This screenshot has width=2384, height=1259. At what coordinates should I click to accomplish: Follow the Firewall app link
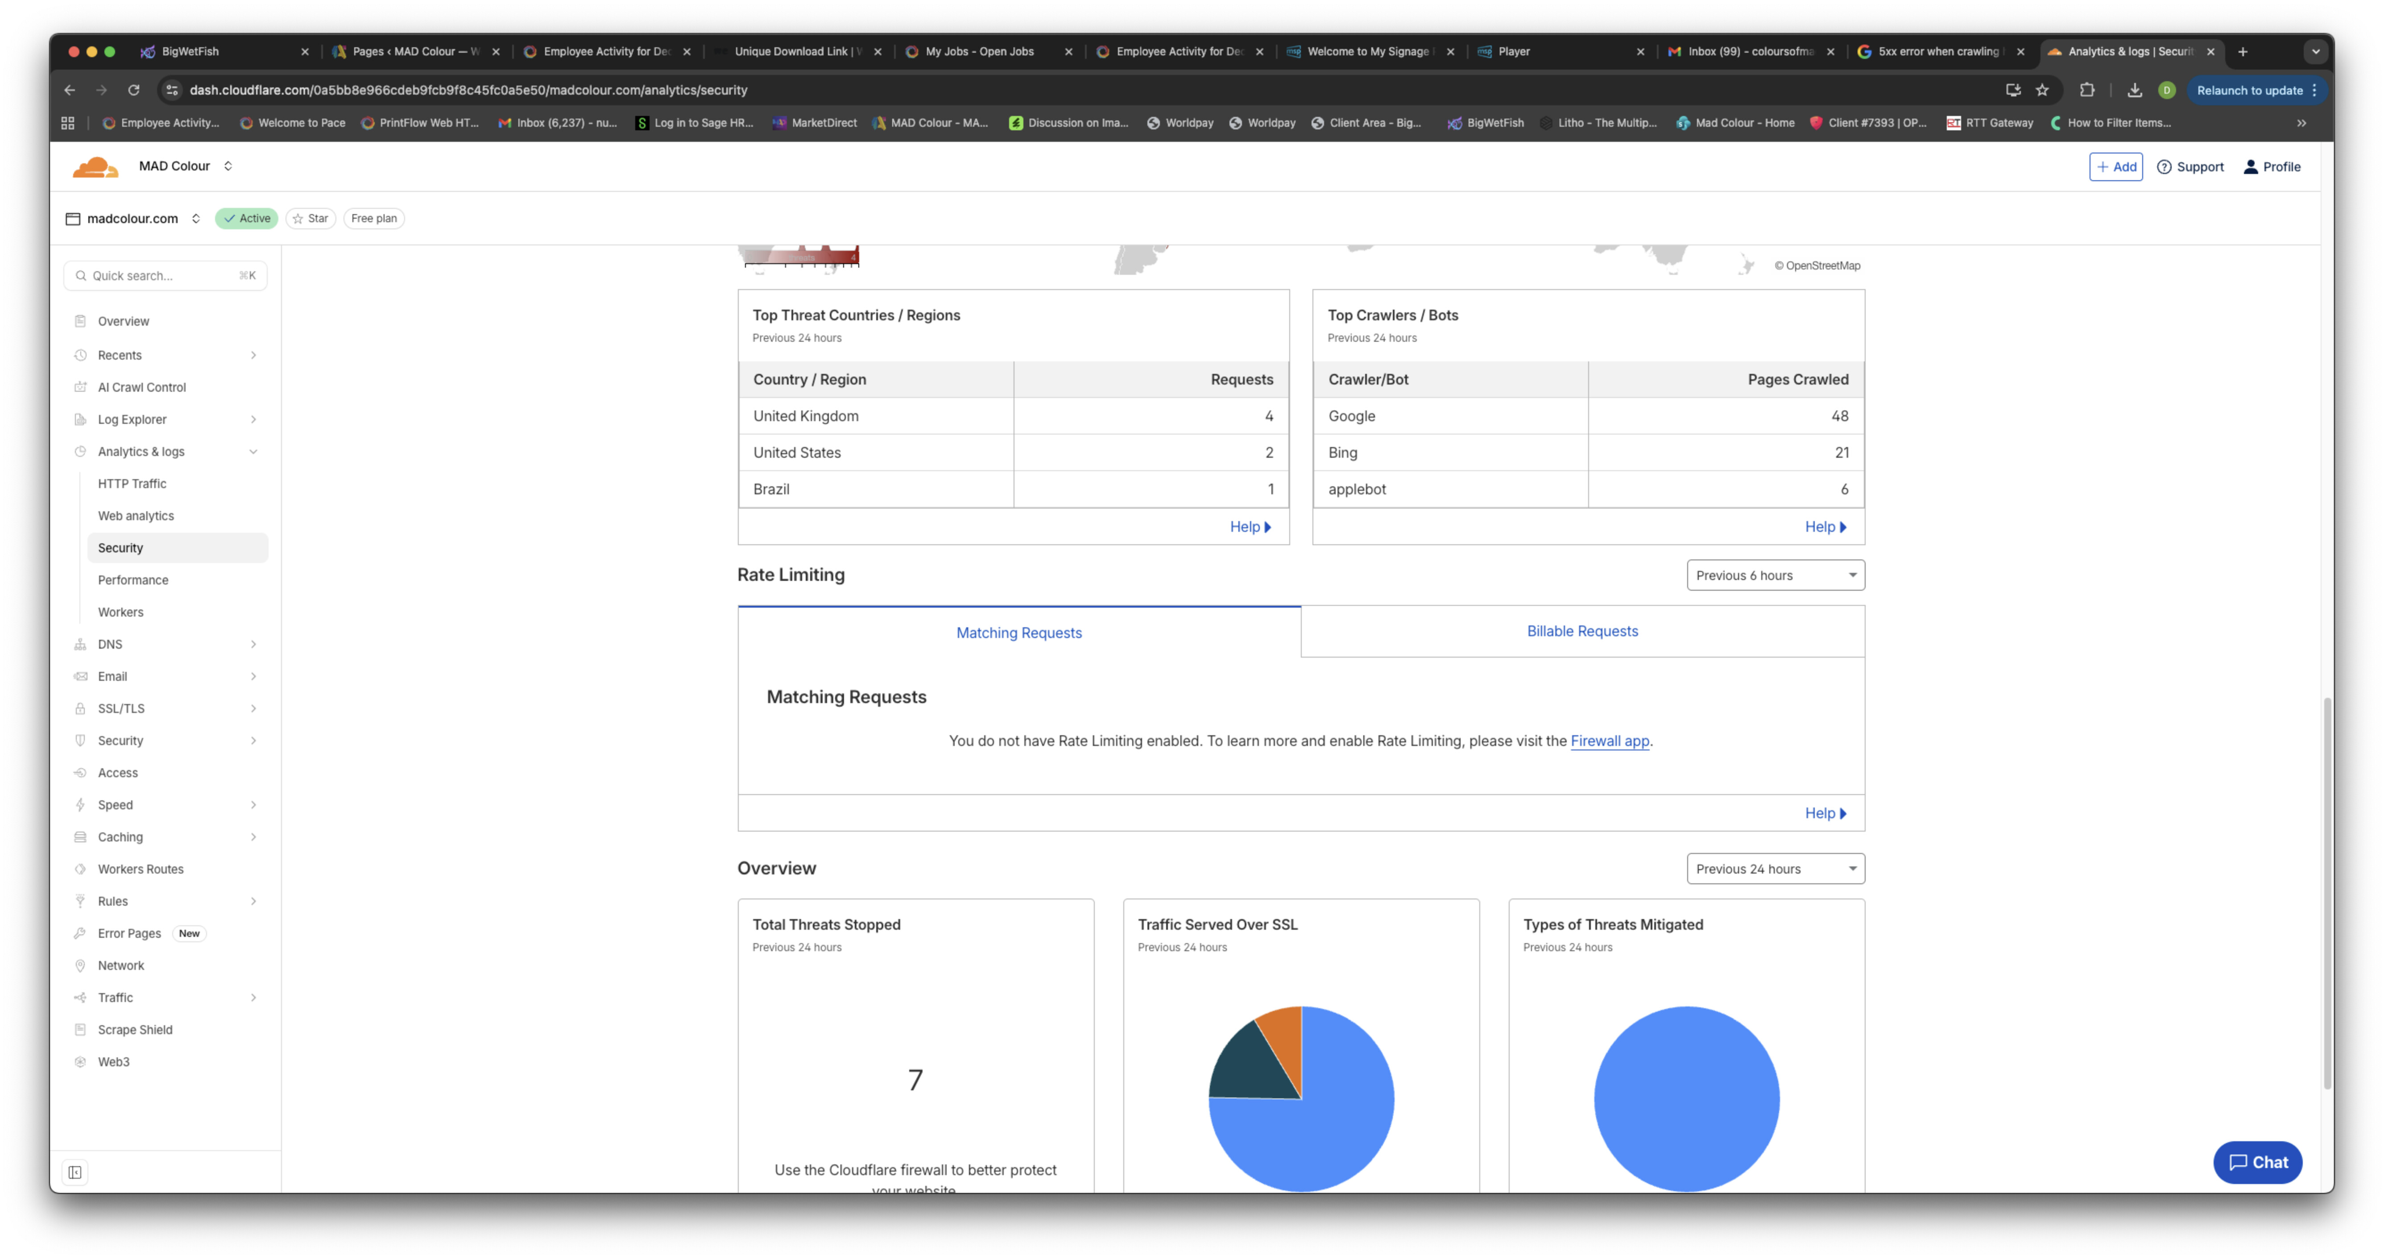1610,741
